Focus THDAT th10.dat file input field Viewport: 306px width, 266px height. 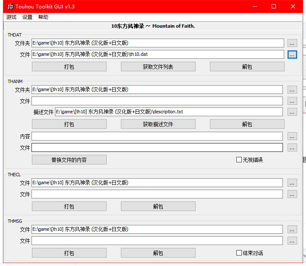point(158,54)
